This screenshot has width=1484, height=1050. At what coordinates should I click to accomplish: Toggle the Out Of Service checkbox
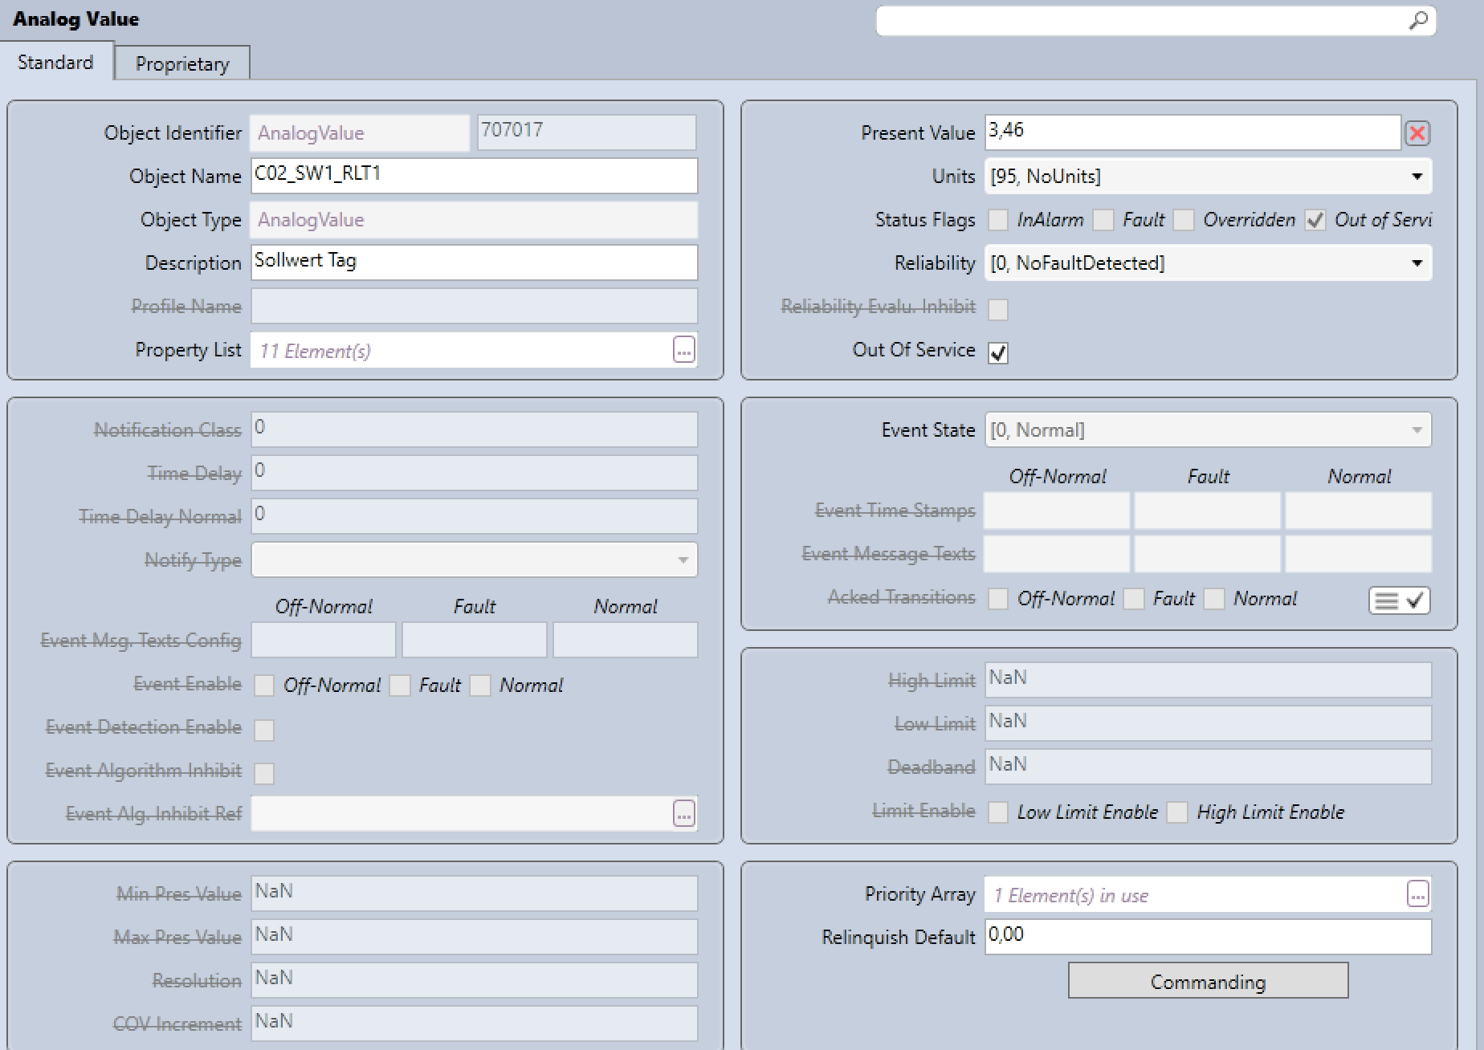(x=998, y=352)
